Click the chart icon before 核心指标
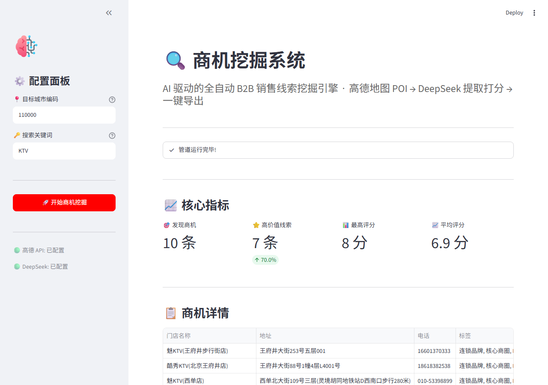 [x=171, y=205]
